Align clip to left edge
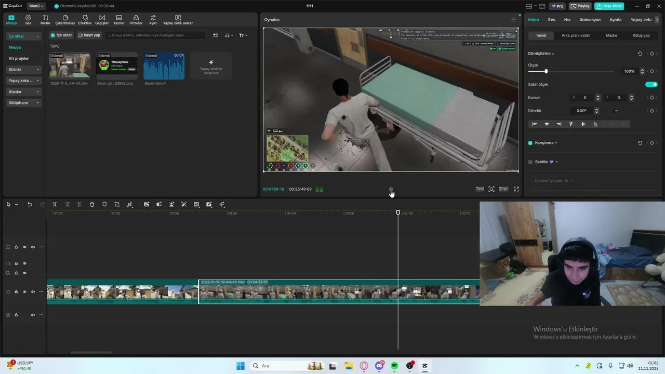This screenshot has height=374, width=665. (x=534, y=124)
